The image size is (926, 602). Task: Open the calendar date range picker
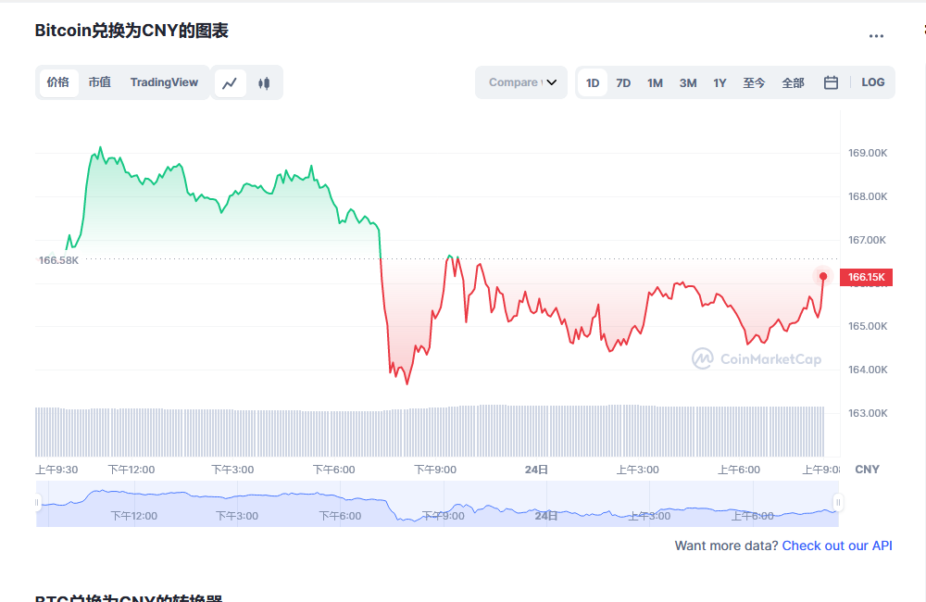pos(831,82)
